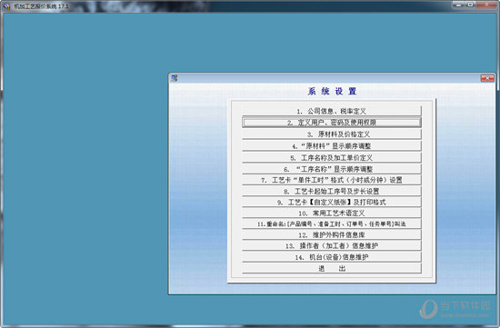The image size is (500, 328).
Task: Select 机台(设备)信息维护 button
Action: point(332,257)
